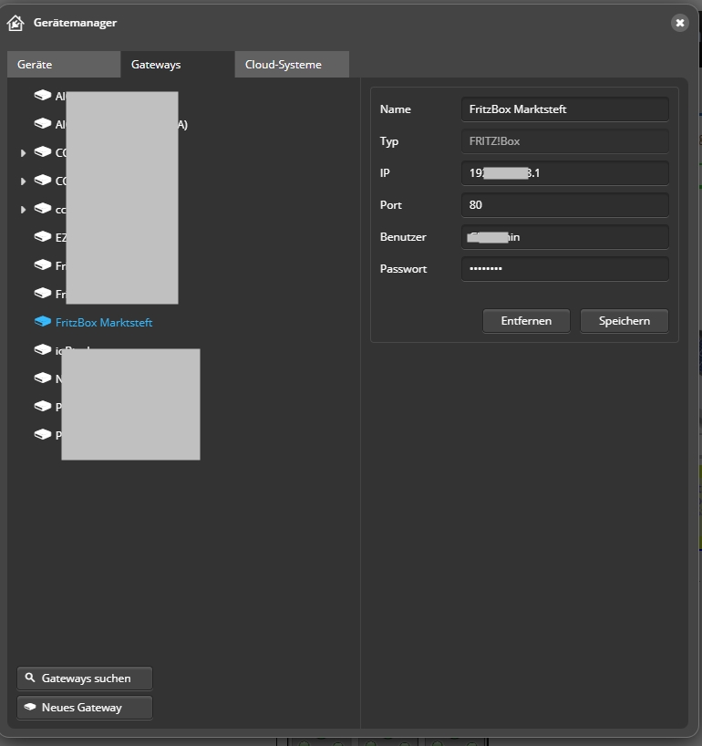The image size is (702, 746).
Task: Click gateway icon of row ending in A)
Action: coord(43,124)
